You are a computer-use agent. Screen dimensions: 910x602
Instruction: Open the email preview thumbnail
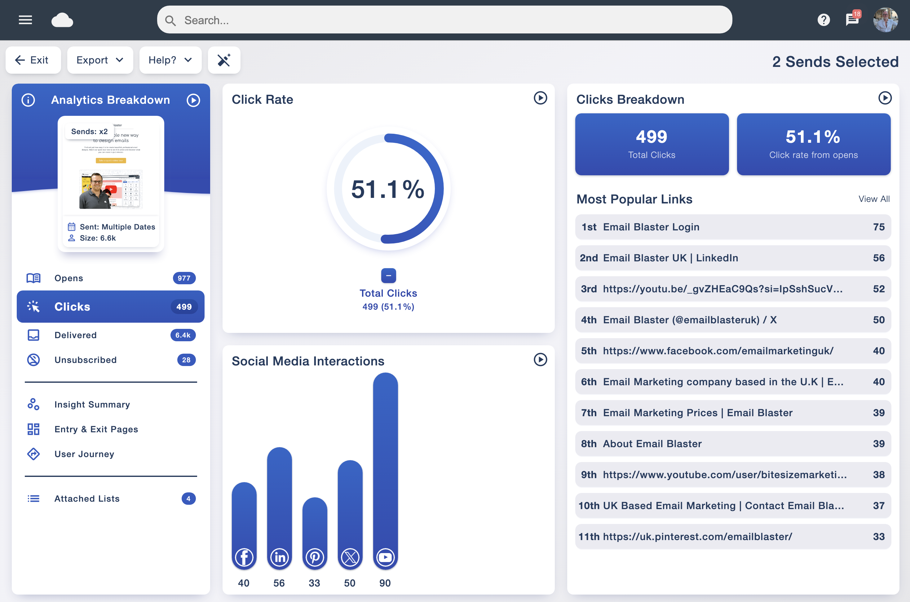coord(111,184)
